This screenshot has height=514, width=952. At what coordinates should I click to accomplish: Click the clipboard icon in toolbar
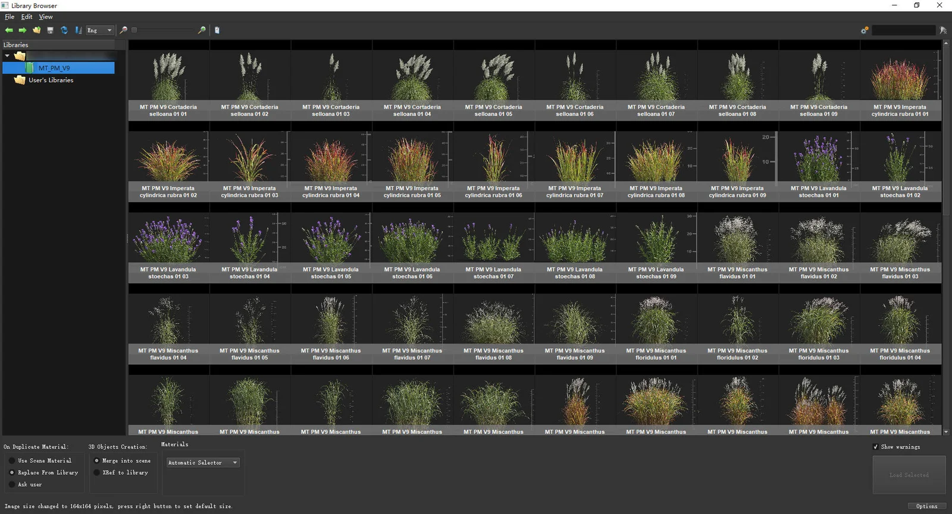pyautogui.click(x=217, y=30)
